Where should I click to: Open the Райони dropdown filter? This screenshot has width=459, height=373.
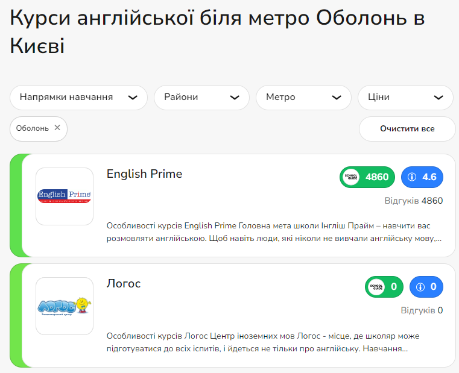(201, 98)
